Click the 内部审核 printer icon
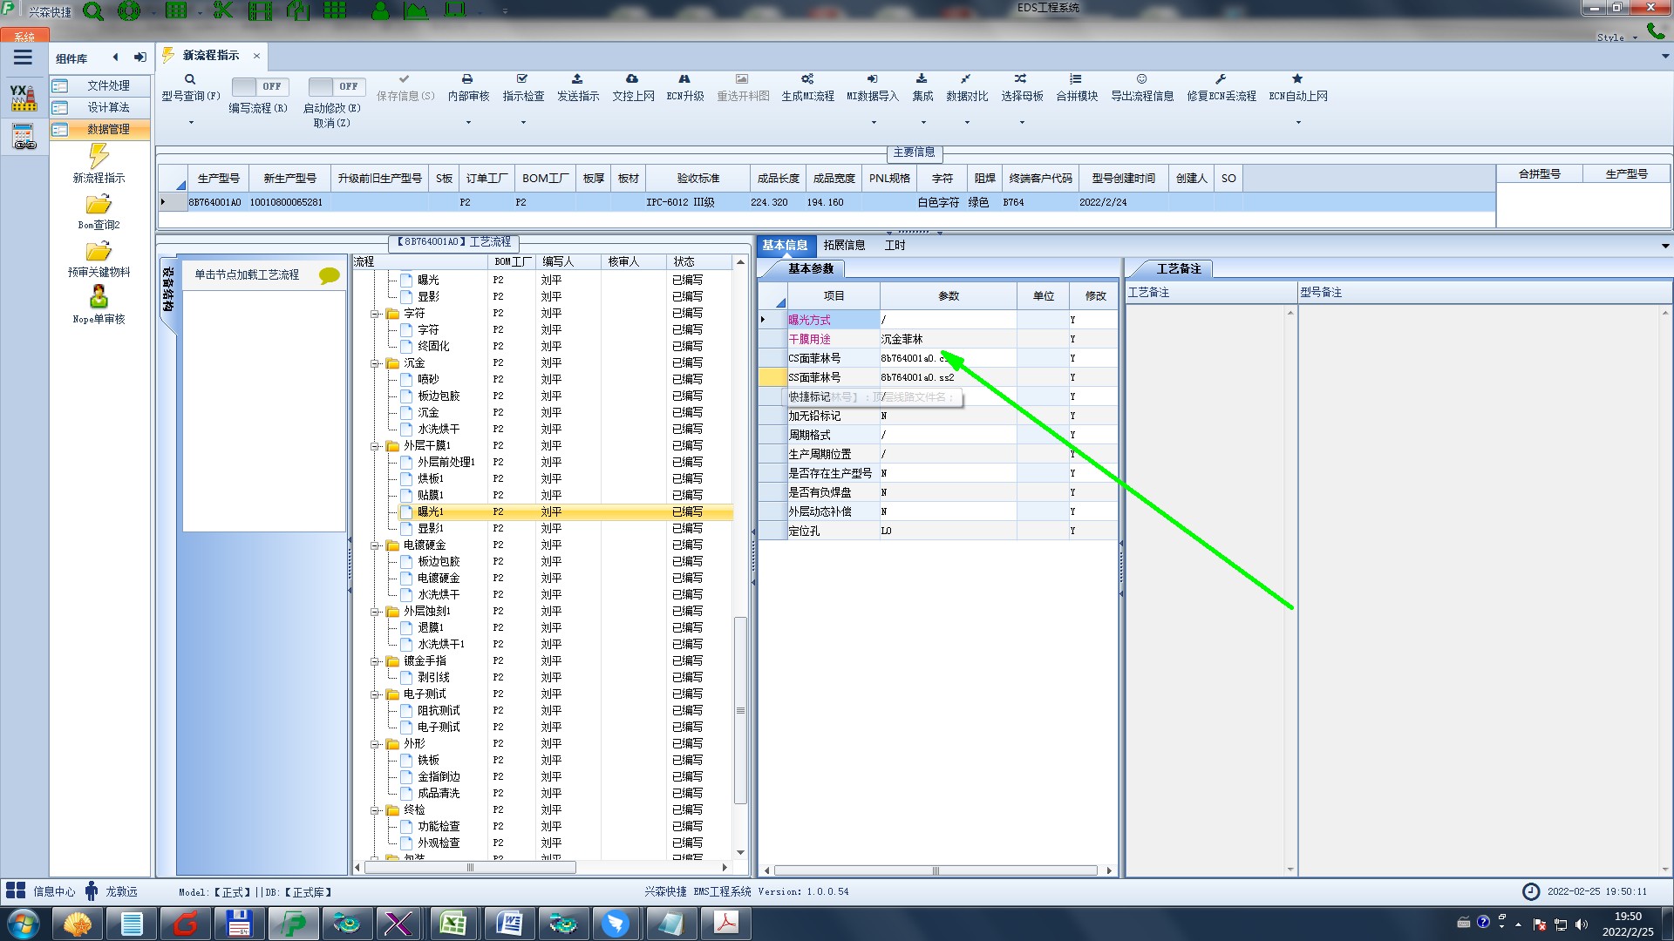 coord(467,78)
